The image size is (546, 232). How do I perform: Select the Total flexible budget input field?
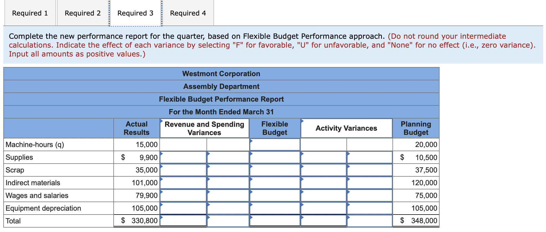pyautogui.click(x=274, y=221)
